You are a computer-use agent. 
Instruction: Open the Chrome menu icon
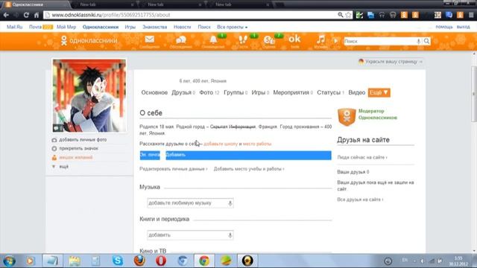pos(471,15)
